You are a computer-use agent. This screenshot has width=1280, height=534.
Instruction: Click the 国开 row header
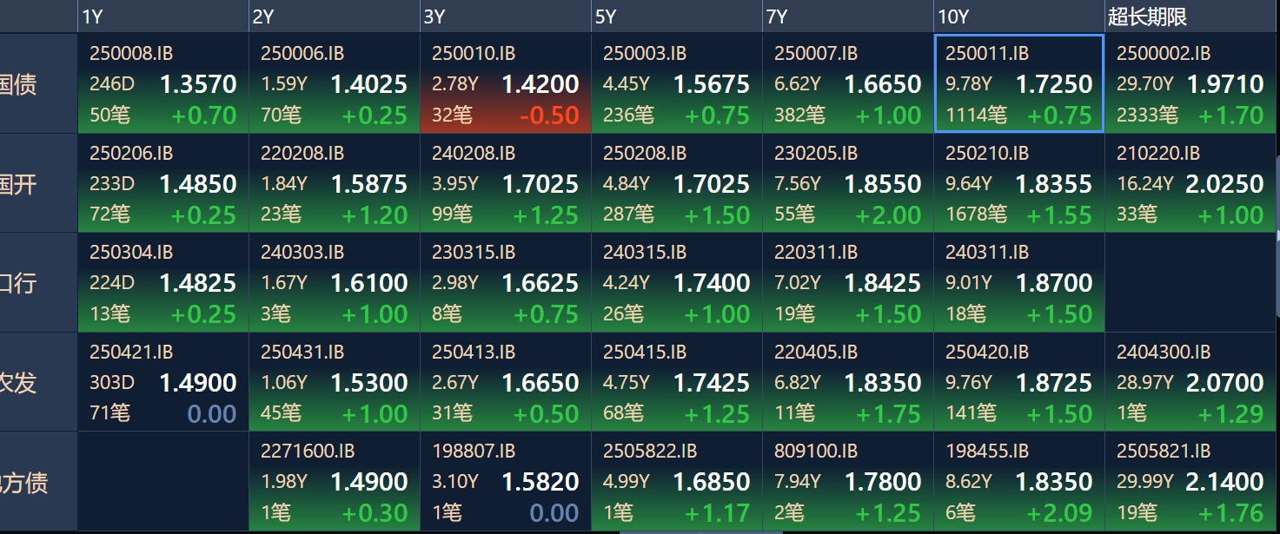click(38, 183)
